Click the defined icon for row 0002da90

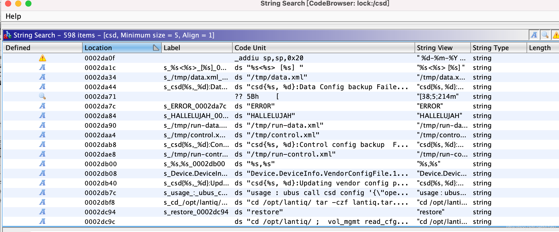(42, 125)
